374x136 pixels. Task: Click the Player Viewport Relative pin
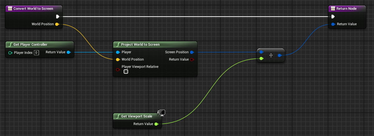click(118, 70)
